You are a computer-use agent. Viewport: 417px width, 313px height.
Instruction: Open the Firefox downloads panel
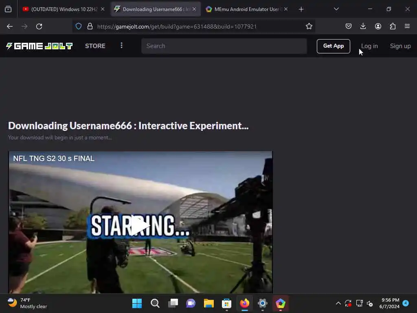coord(363,26)
